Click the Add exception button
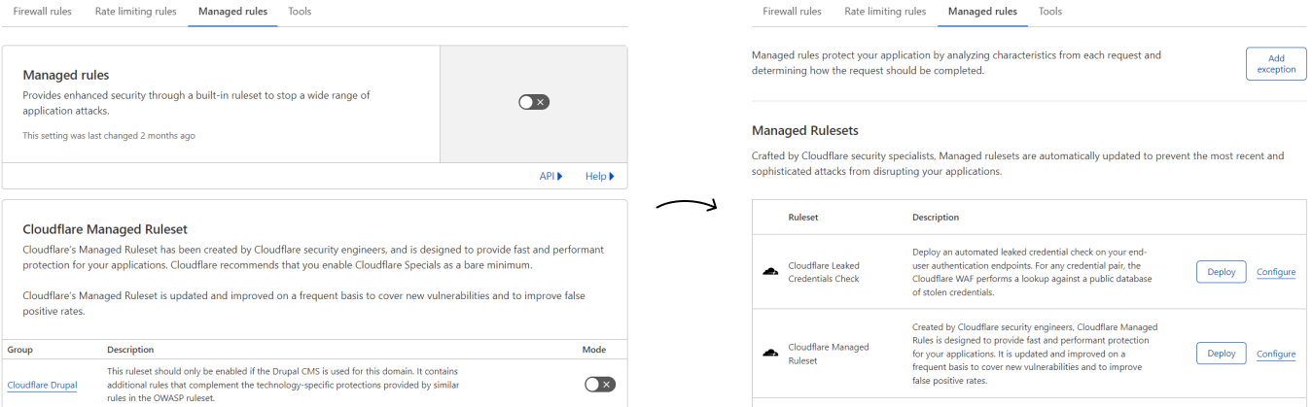The width and height of the screenshot is (1313, 407). (x=1276, y=63)
